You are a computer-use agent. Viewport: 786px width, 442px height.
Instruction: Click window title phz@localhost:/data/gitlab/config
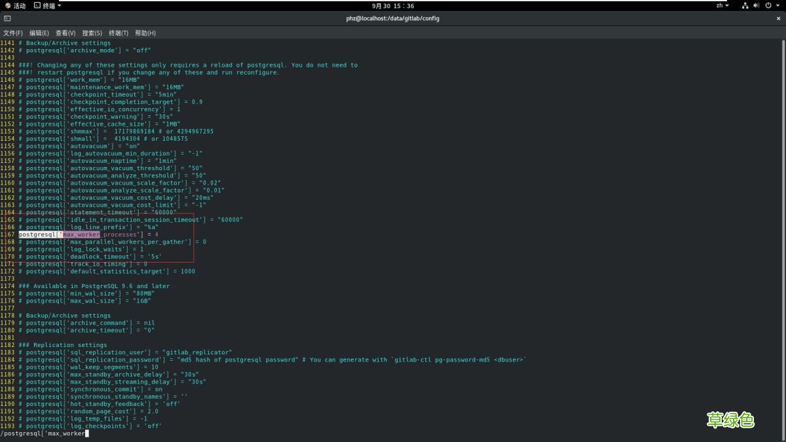pos(393,18)
